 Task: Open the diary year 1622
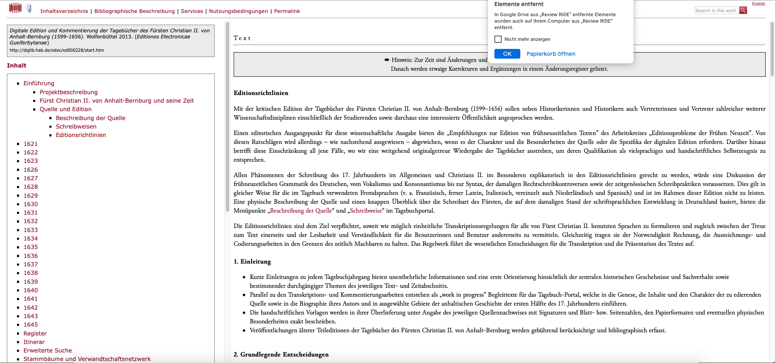(x=30, y=152)
